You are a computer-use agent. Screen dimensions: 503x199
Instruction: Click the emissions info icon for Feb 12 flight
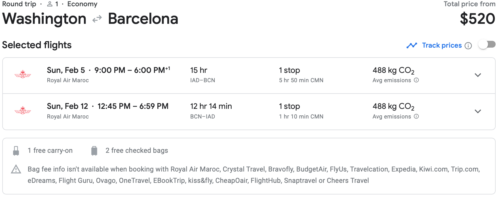(x=416, y=116)
